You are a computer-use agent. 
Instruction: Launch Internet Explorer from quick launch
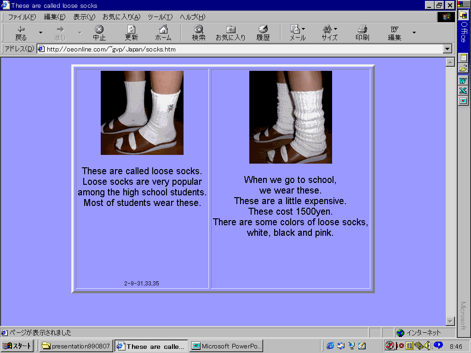click(330, 346)
